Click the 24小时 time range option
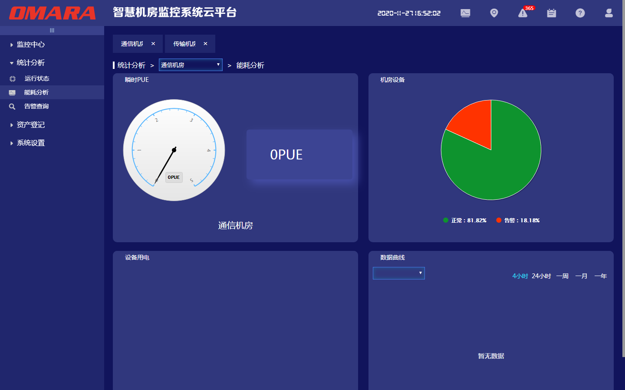 (x=541, y=276)
